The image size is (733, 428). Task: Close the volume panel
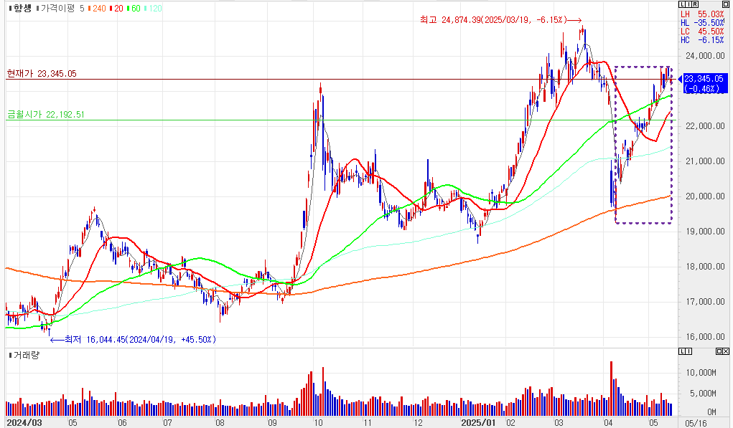726,351
